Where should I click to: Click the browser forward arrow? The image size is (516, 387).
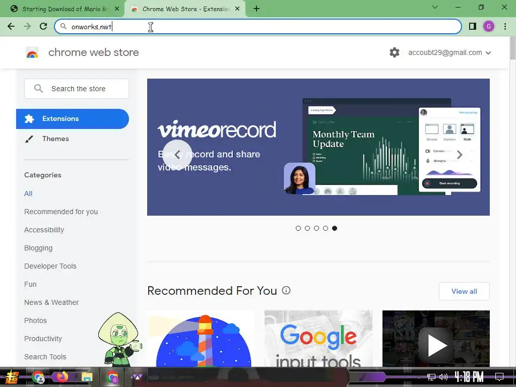pos(27,26)
